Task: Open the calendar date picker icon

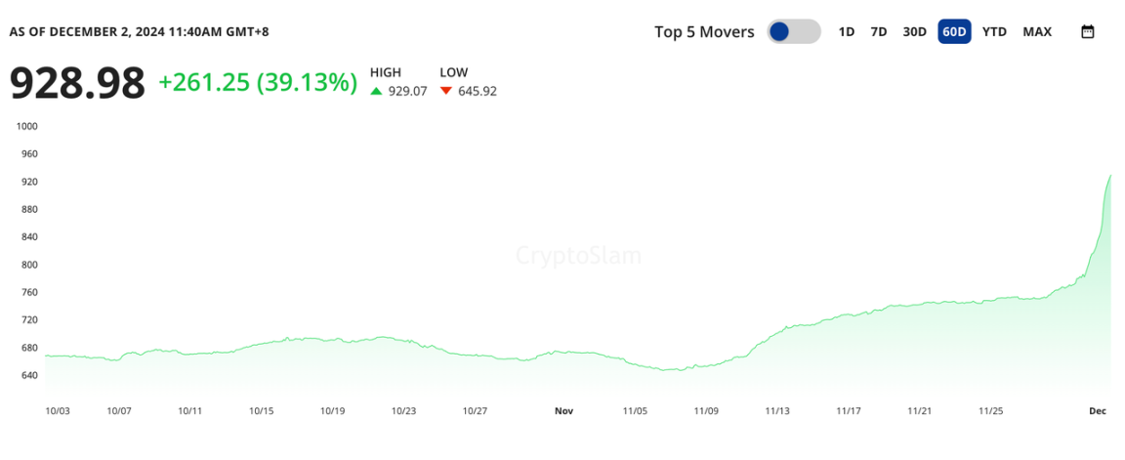Action: click(1087, 31)
